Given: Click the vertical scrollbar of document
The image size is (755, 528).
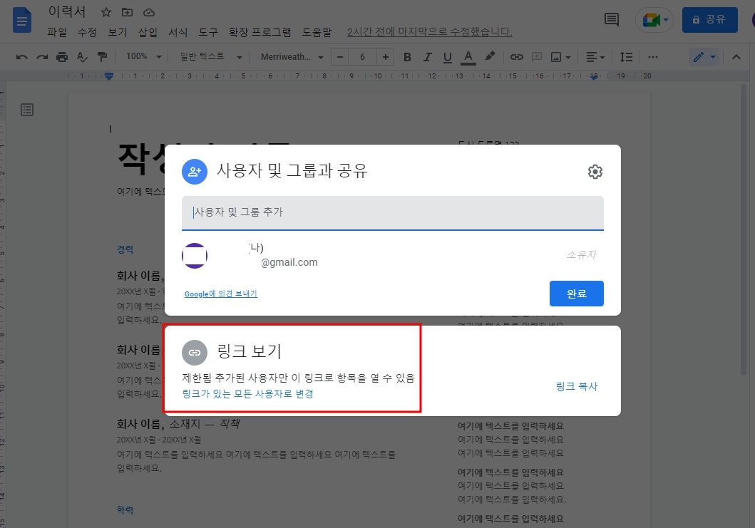Looking at the screenshot, I should (744, 229).
